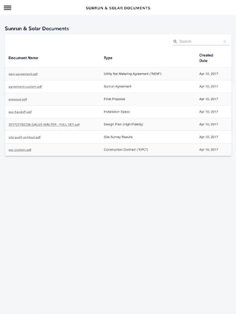The height and width of the screenshot is (314, 236).
Task: Open the agreement-custom.pdf link
Action: click(25, 87)
